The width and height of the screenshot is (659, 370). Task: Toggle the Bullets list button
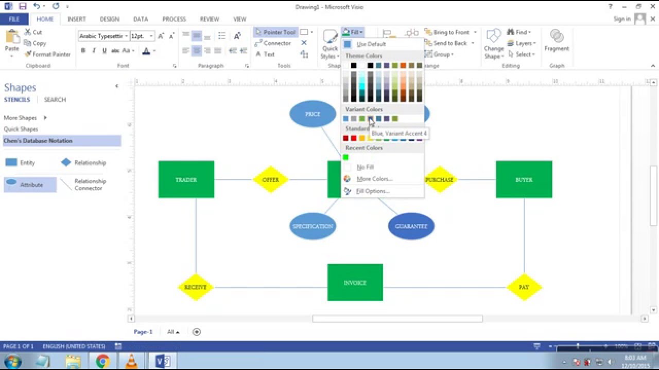point(221,35)
